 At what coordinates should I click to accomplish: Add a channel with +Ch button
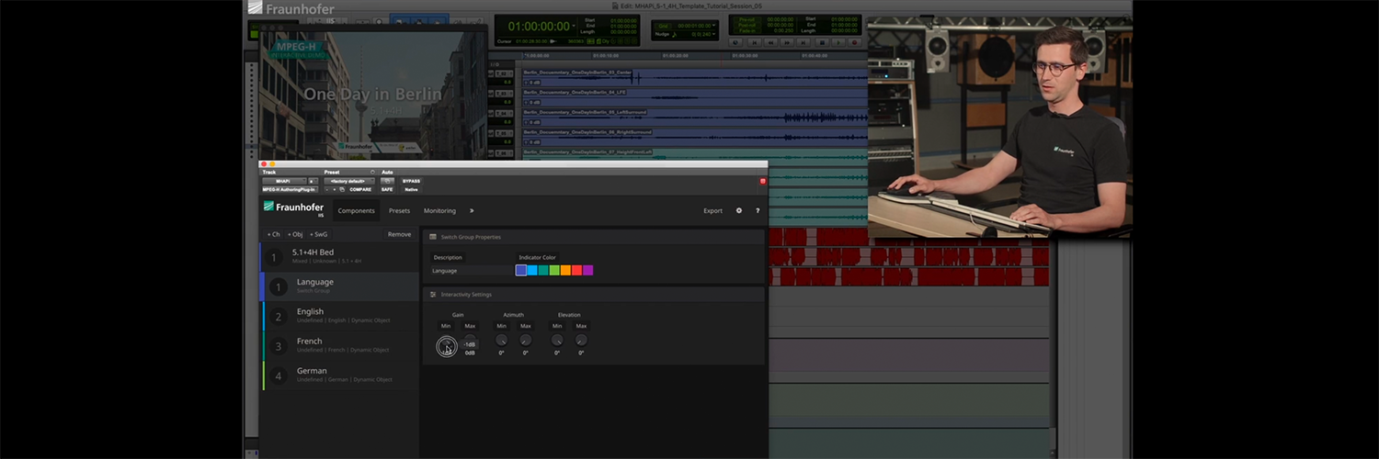pyautogui.click(x=273, y=234)
